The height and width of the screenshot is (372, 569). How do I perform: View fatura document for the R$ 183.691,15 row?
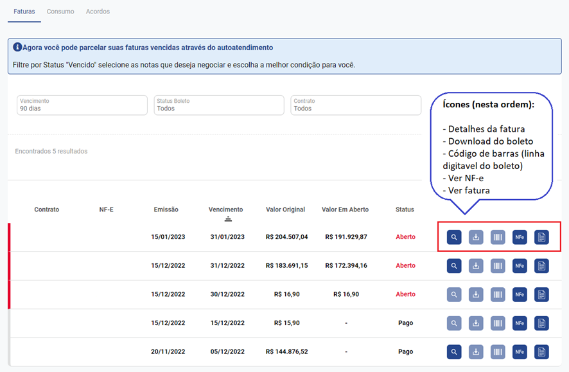click(541, 266)
